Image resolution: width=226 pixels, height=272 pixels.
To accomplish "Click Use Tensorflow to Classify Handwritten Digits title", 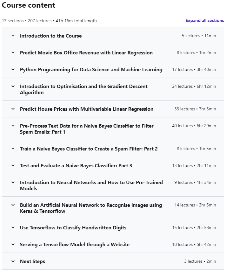I will (x=73, y=228).
